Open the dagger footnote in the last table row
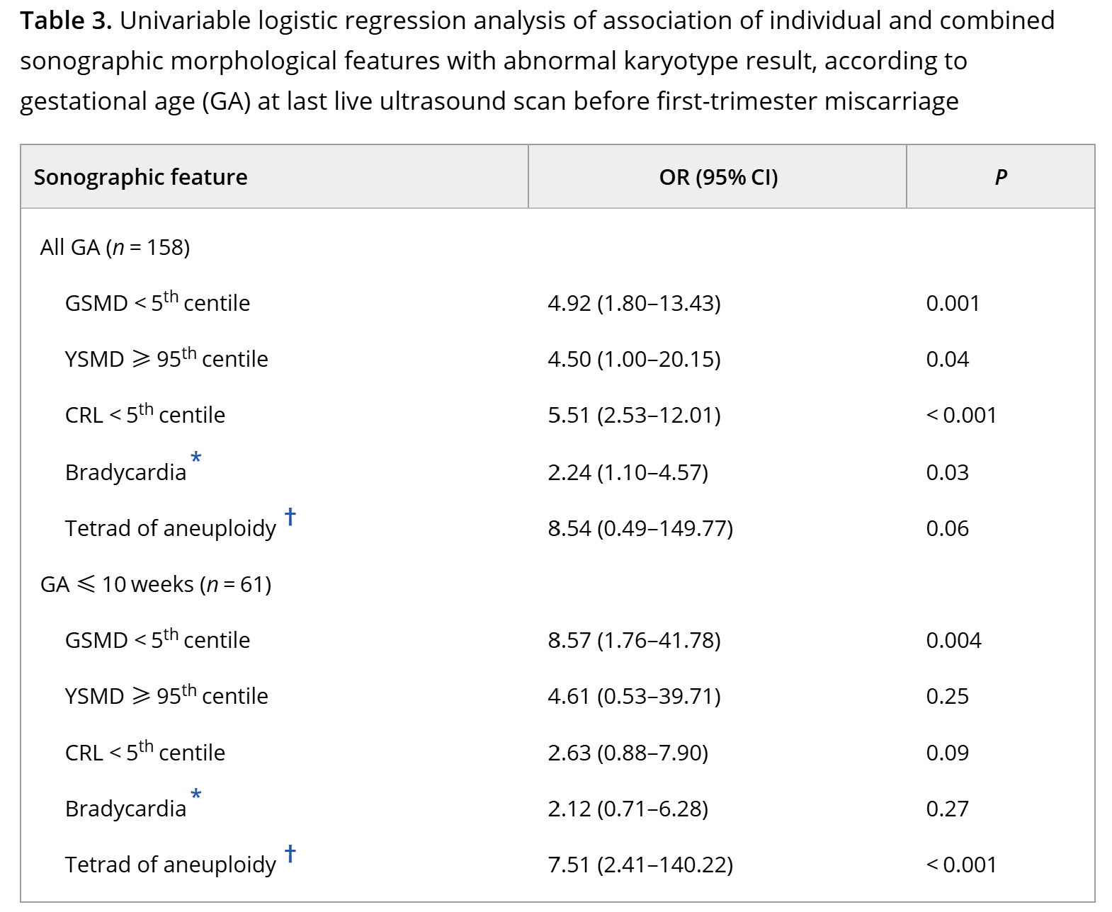The height and width of the screenshot is (912, 1112). [290, 853]
